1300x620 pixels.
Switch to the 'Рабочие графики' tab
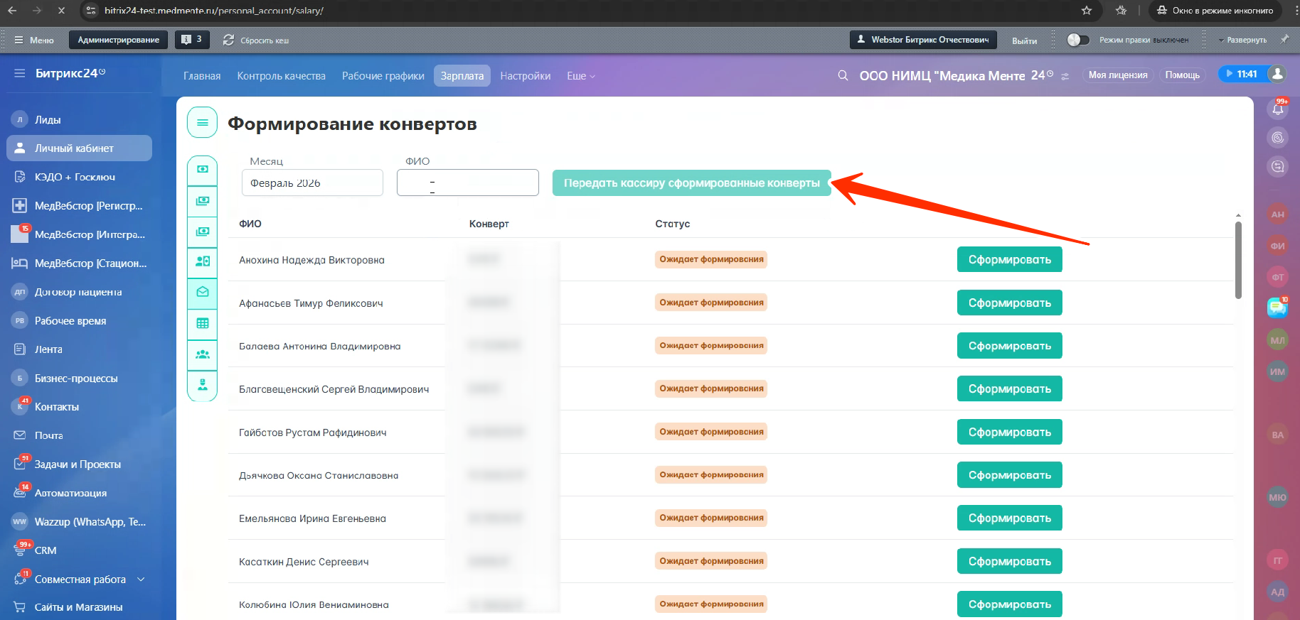(x=383, y=76)
